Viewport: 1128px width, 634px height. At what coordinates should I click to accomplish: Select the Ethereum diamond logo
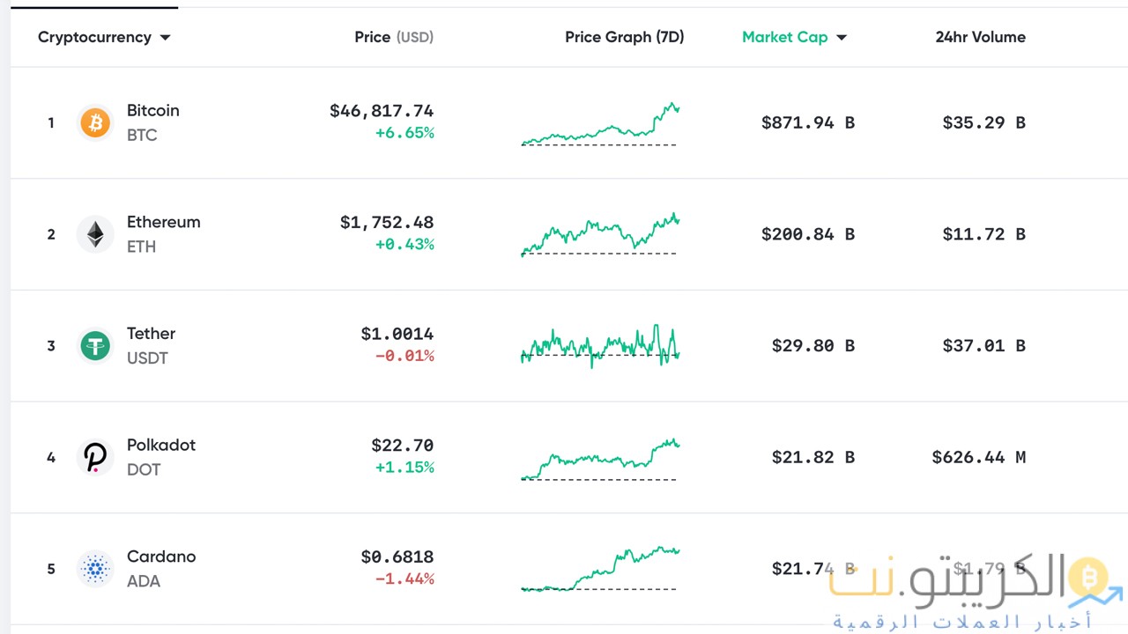coord(95,234)
